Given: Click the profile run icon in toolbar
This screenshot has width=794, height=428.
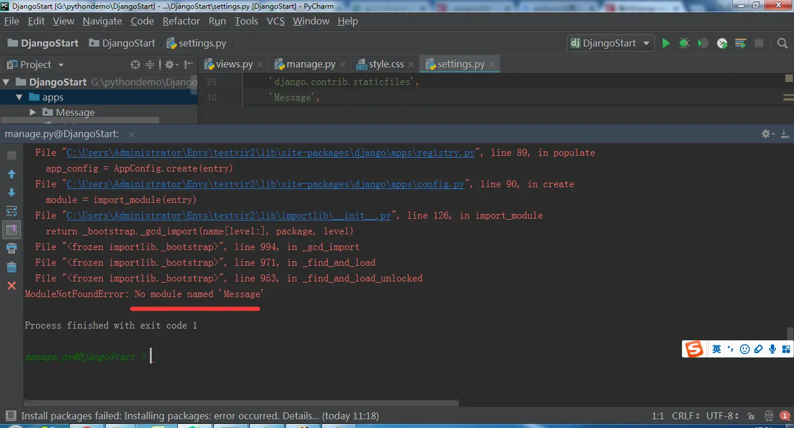Looking at the screenshot, I should 722,43.
